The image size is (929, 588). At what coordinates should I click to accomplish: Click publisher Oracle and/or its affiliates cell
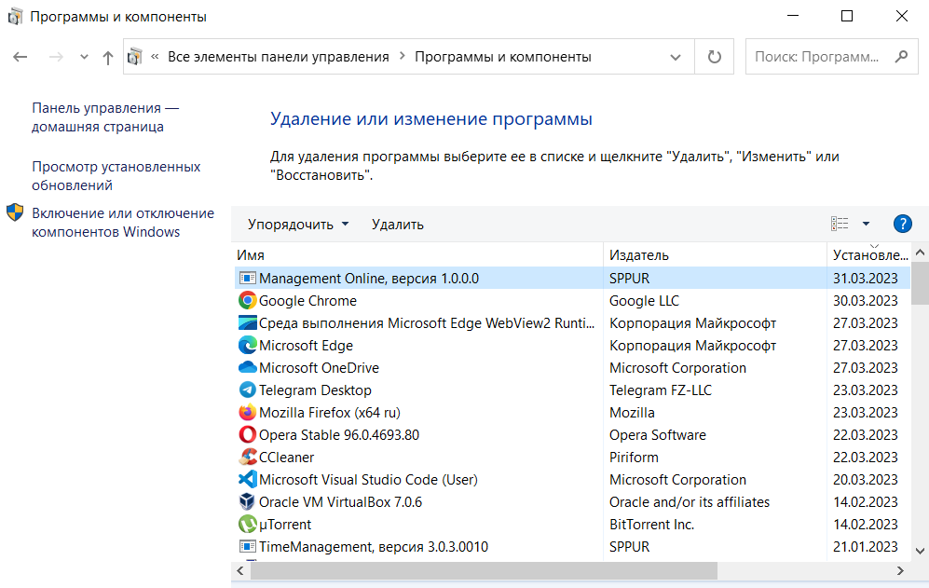pyautogui.click(x=690, y=502)
